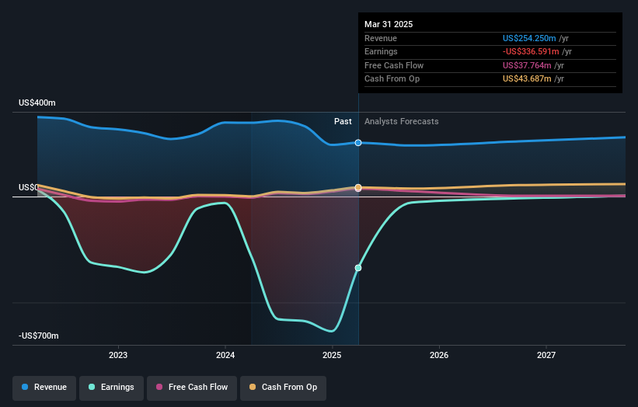Click the Revenue row label in tooltip
This screenshot has width=638, height=407.
[x=381, y=38]
